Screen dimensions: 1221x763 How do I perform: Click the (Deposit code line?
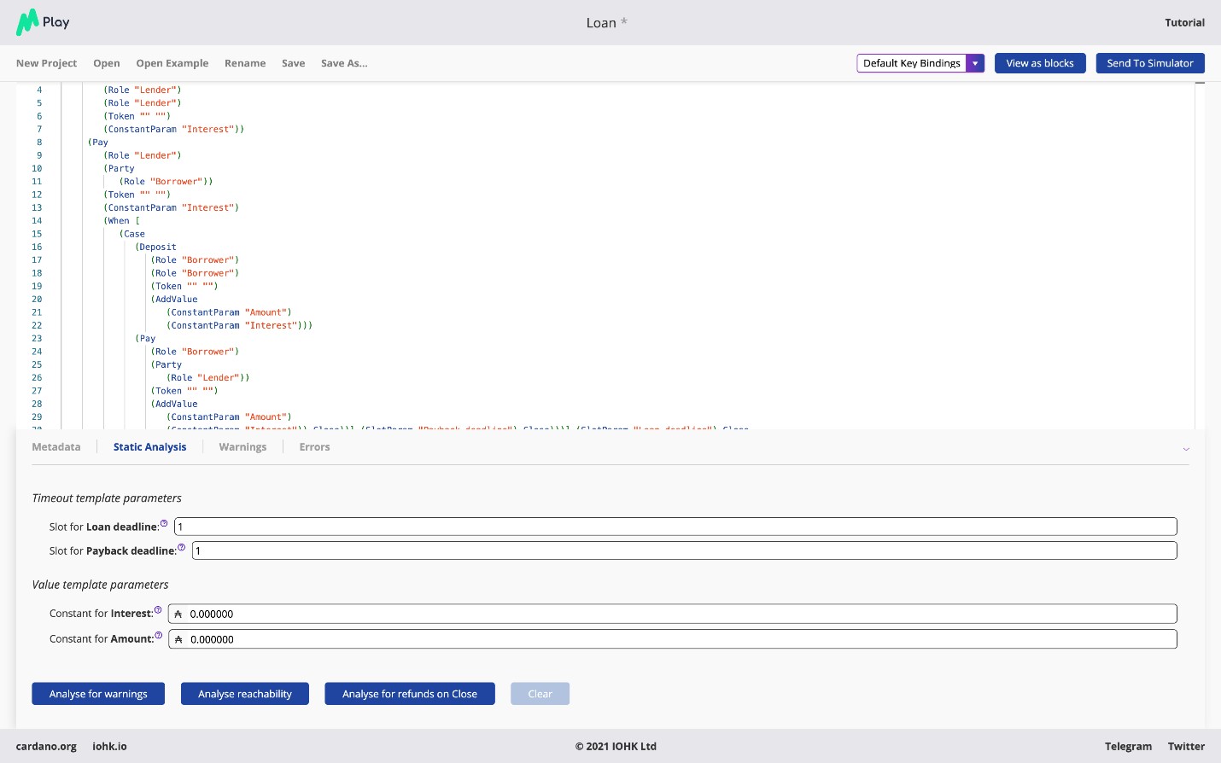coord(155,248)
